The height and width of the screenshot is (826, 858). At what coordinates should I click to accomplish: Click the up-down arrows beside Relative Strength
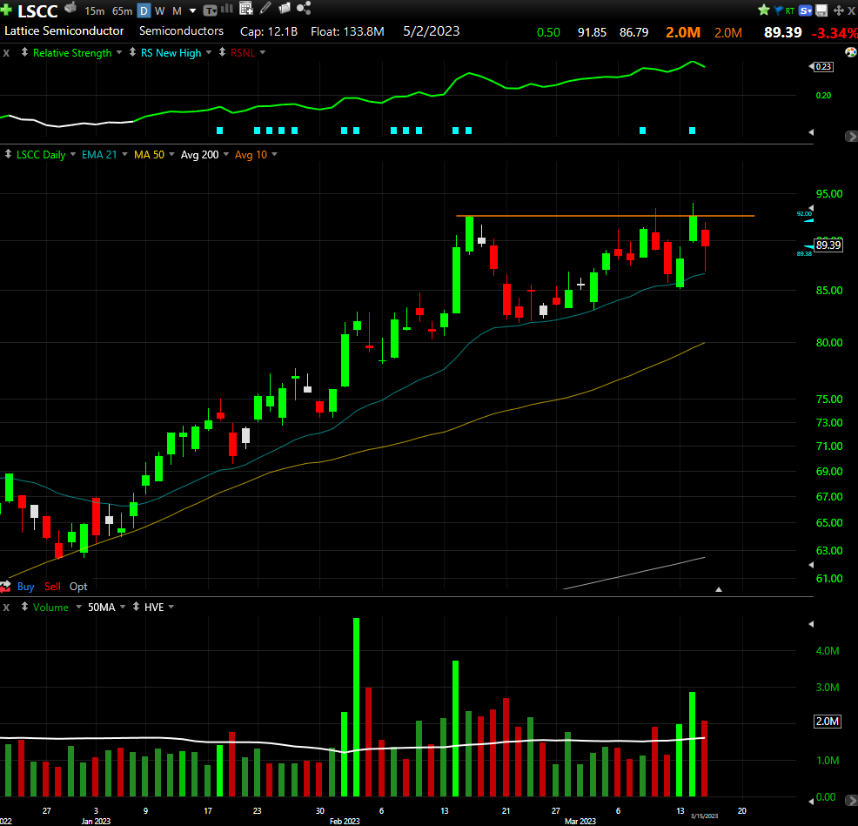(24, 52)
